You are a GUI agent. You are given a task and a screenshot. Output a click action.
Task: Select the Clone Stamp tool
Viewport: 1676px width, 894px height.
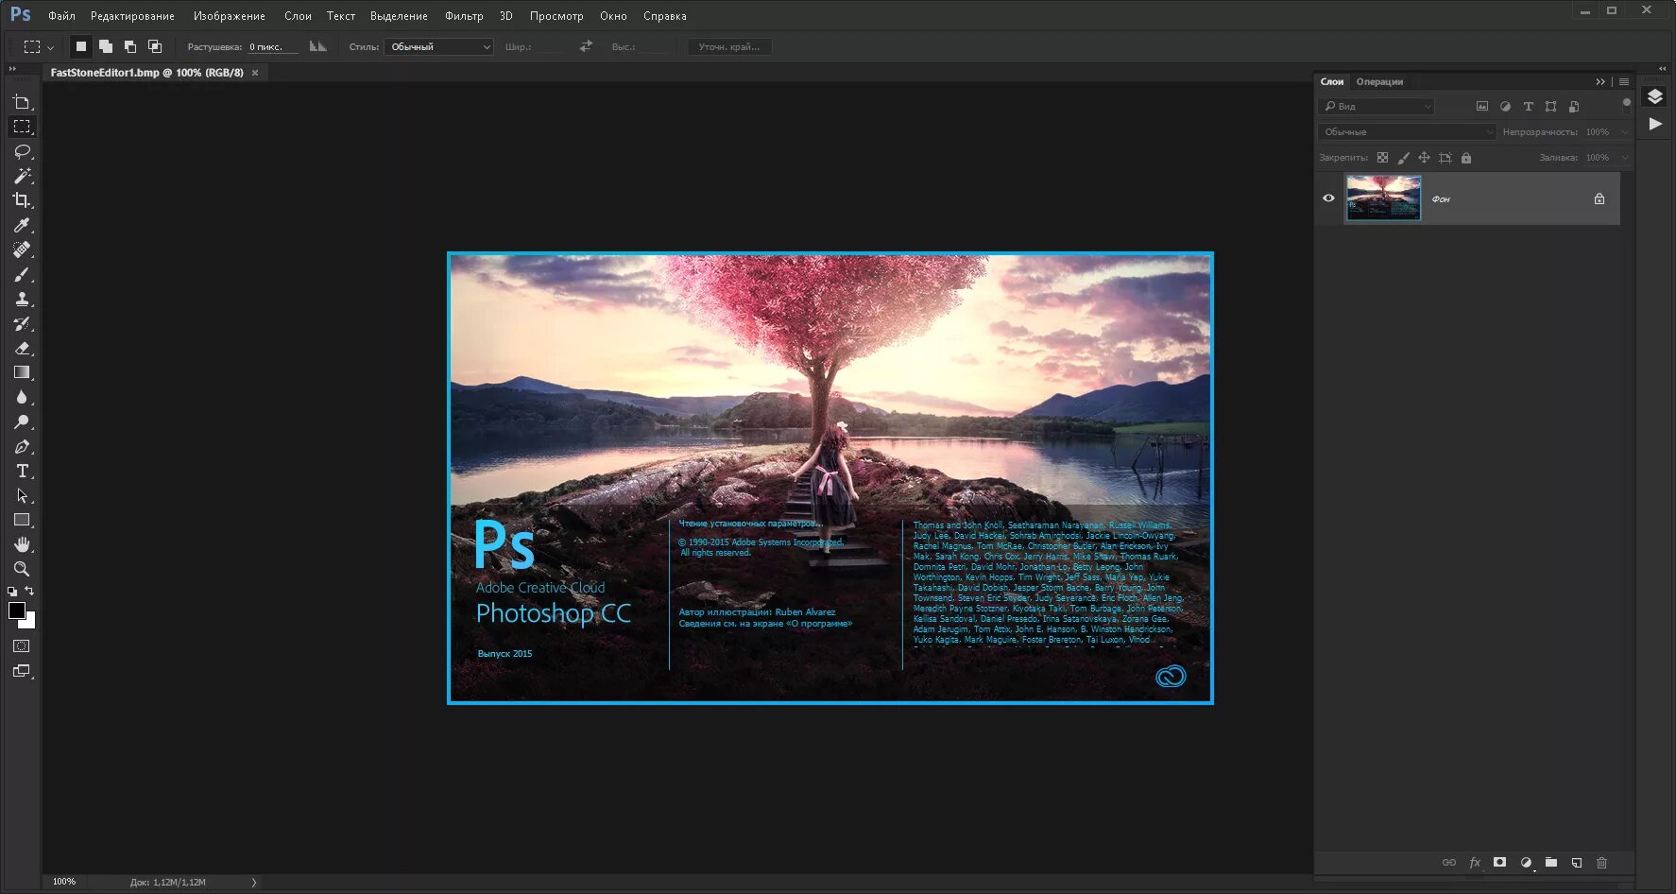pyautogui.click(x=22, y=299)
